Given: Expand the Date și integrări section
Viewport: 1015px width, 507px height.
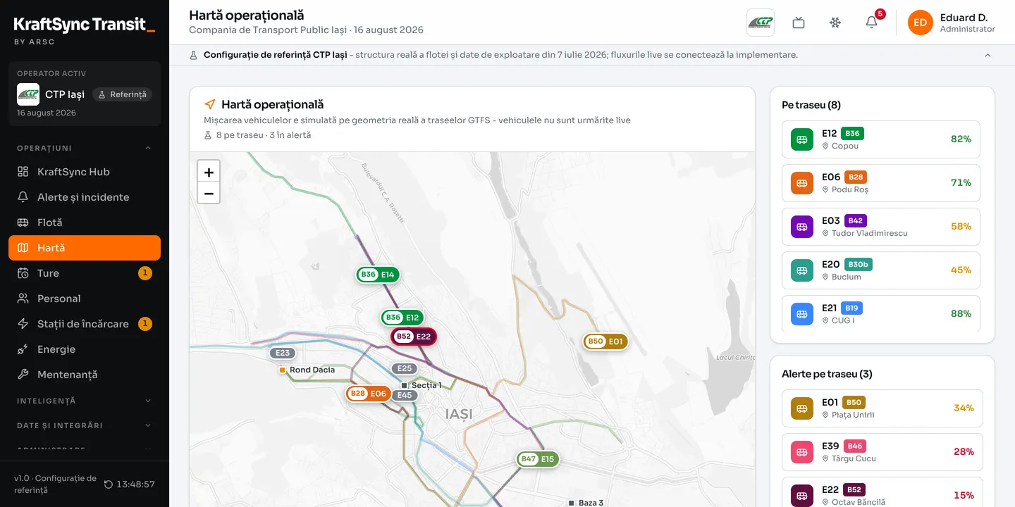Looking at the screenshot, I should click(x=85, y=425).
